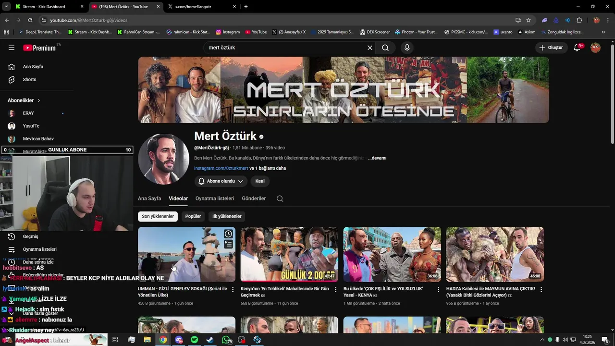
Task: Add UMMAN video to Watch Later clock
Action: coord(228,234)
